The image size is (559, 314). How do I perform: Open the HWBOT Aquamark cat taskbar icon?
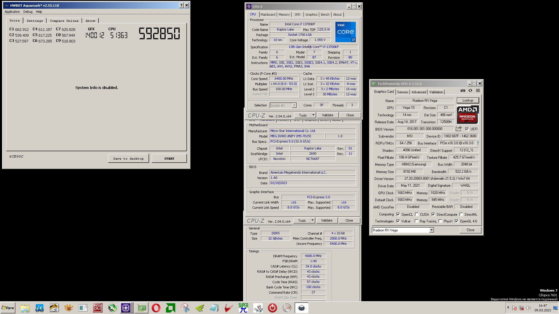302,308
